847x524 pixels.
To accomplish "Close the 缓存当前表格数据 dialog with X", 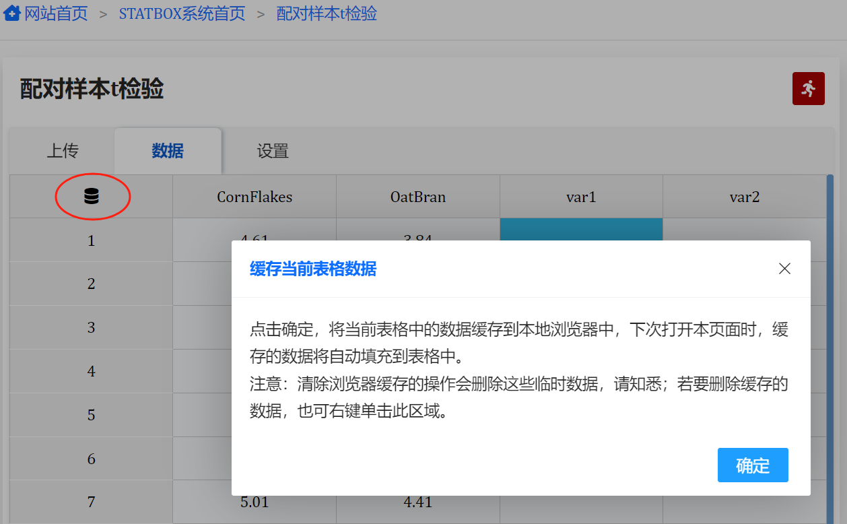I will pyautogui.click(x=784, y=269).
